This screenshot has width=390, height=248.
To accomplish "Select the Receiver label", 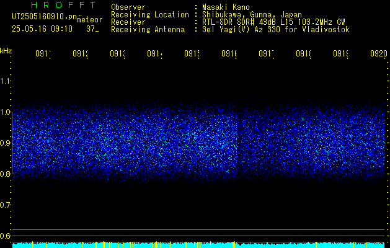I will coord(128,22).
